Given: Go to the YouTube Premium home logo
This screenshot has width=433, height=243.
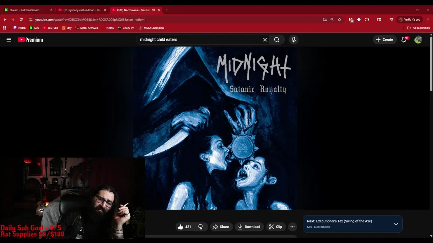Looking at the screenshot, I should (30, 39).
